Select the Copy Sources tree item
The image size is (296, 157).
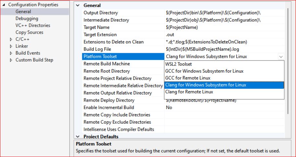[29, 32]
